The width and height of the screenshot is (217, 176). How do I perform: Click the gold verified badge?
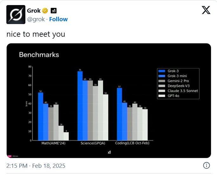[45, 11]
